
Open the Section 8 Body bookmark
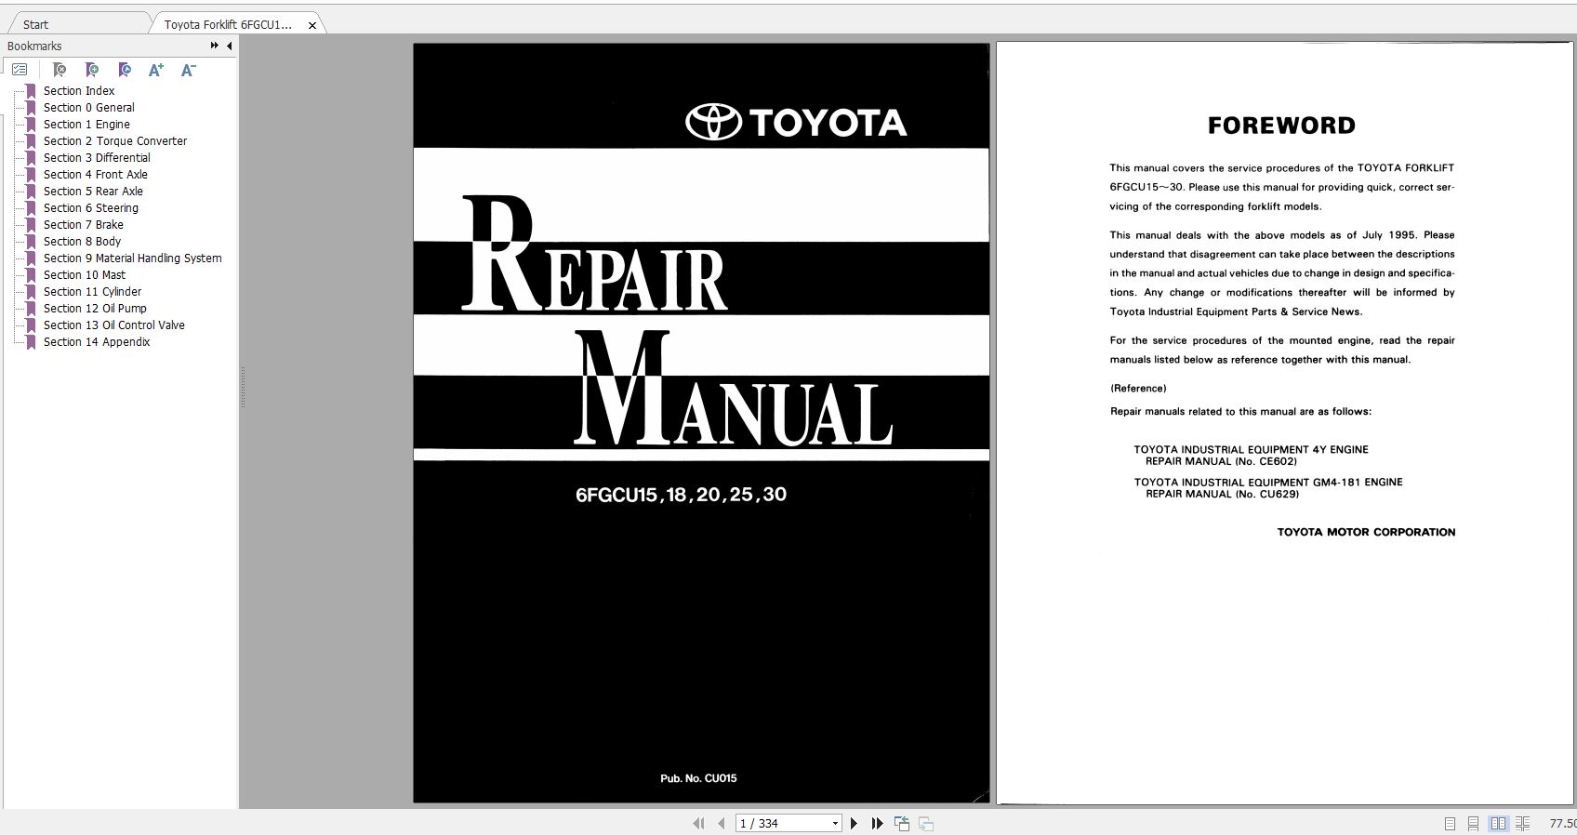(82, 241)
